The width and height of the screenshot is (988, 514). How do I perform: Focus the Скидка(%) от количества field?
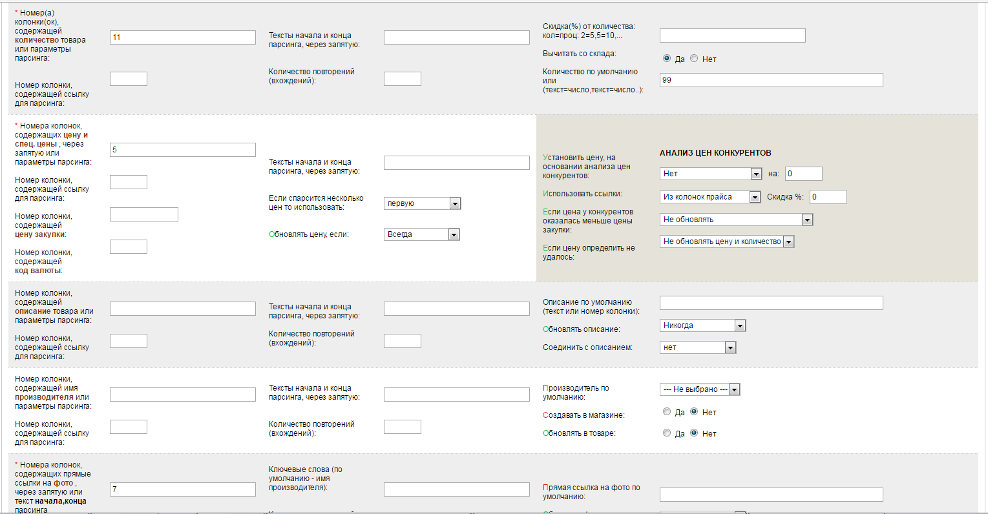(x=732, y=36)
